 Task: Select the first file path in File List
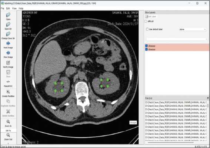tap(176, 102)
